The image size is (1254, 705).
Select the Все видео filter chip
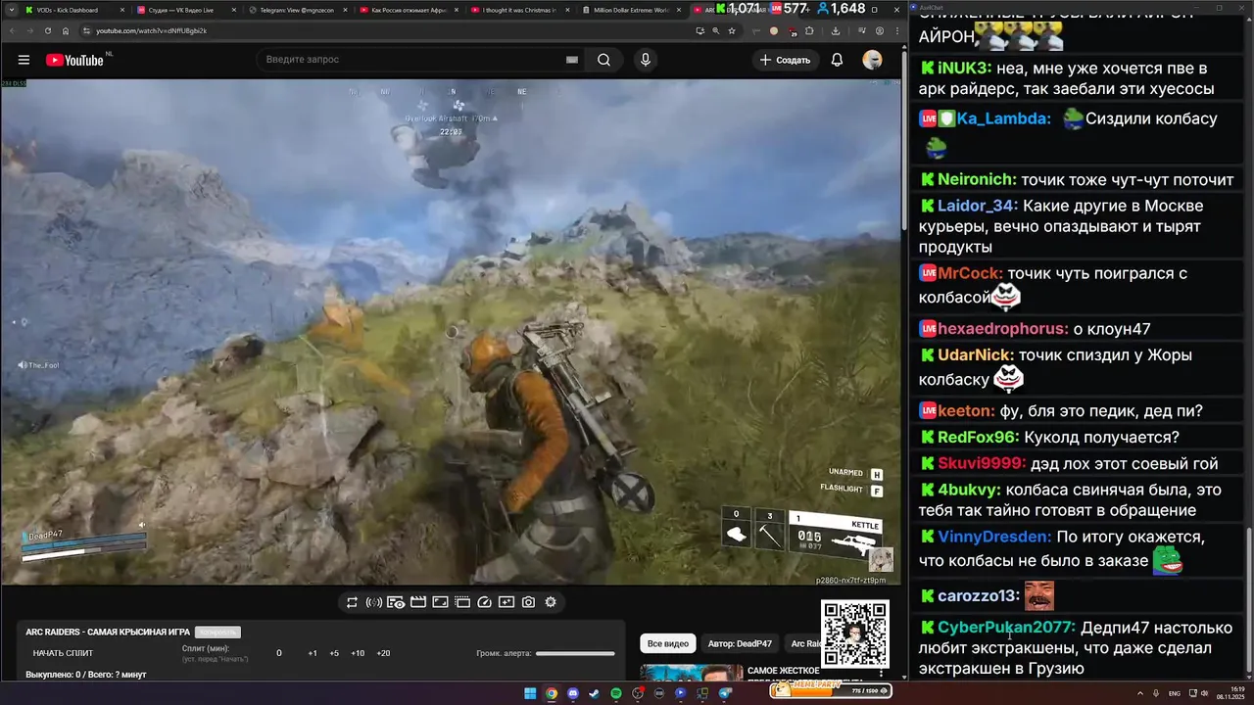tap(668, 643)
